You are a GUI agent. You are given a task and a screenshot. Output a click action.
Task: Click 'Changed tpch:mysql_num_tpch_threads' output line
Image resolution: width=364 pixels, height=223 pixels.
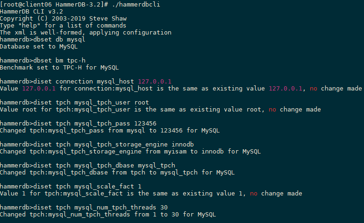pyautogui.click(x=108, y=215)
